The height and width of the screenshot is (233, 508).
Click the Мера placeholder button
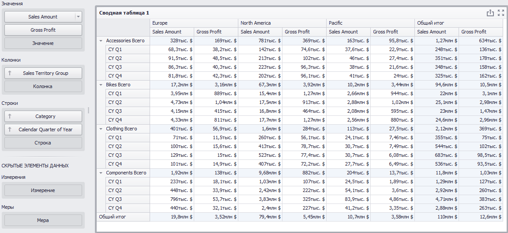(x=43, y=220)
